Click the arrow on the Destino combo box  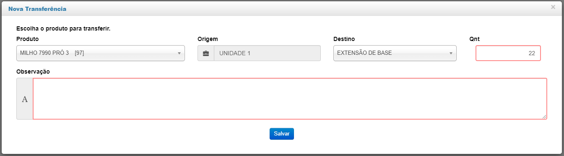(451, 54)
